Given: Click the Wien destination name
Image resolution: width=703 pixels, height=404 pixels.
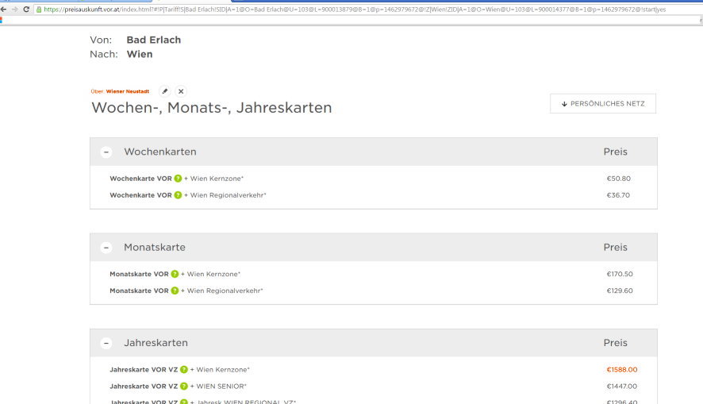Looking at the screenshot, I should click(x=140, y=54).
